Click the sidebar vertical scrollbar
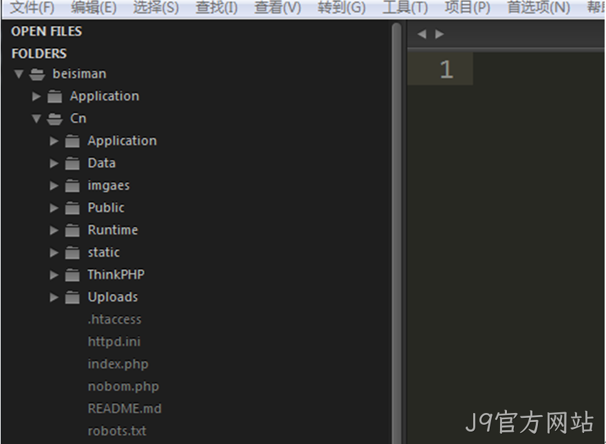The height and width of the screenshot is (444, 606). click(x=396, y=232)
